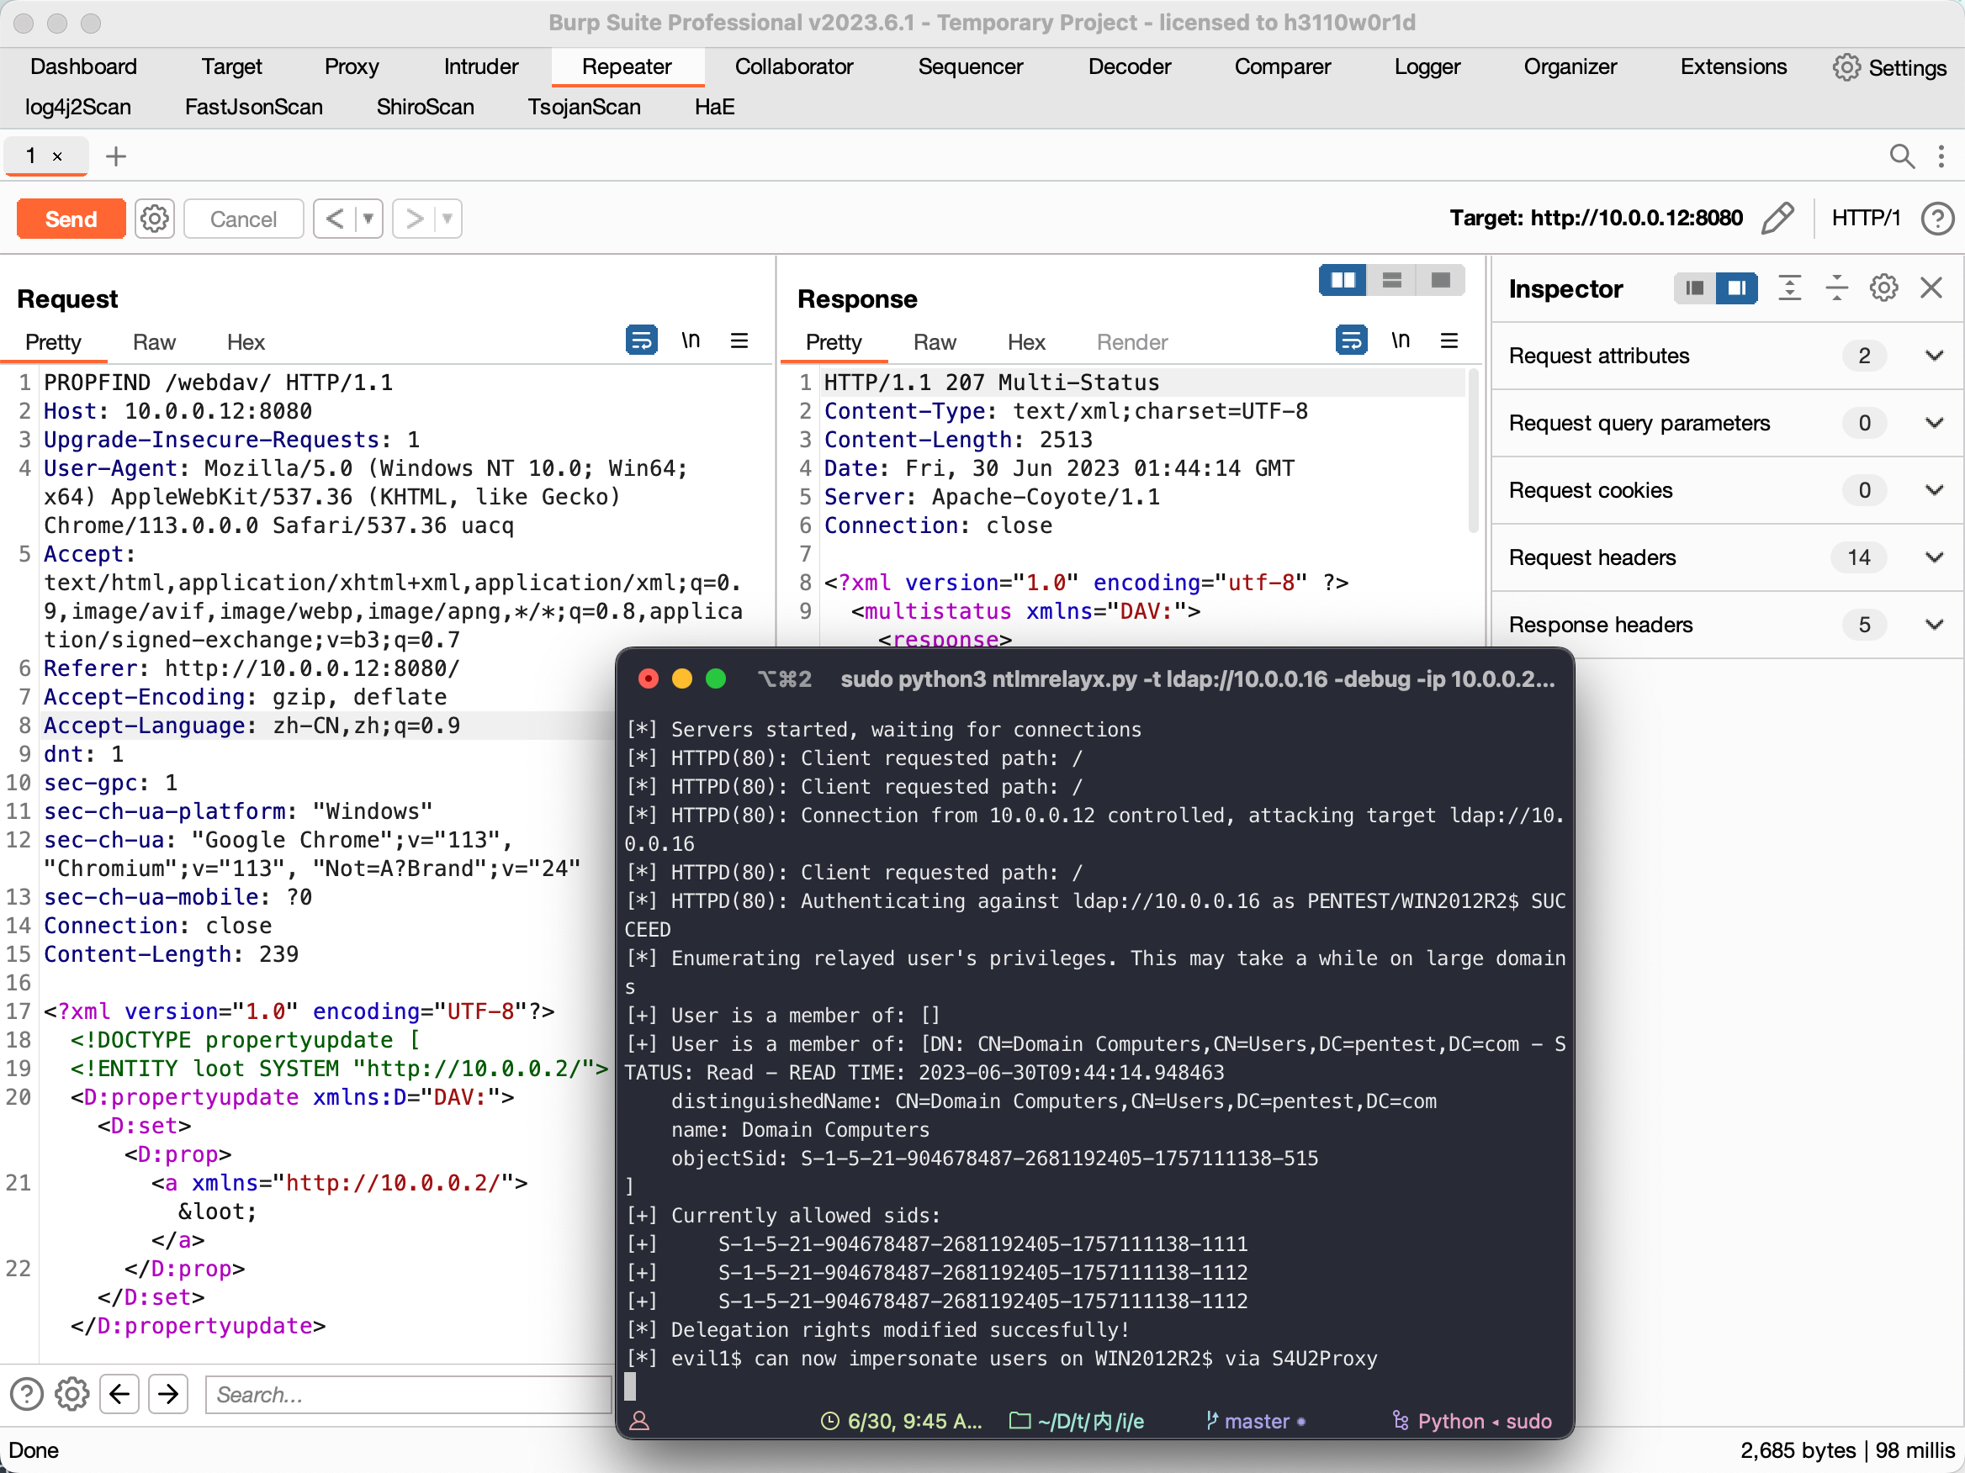Screen dimensions: 1965x1473
Task: Switch request view to Raw
Action: point(155,342)
